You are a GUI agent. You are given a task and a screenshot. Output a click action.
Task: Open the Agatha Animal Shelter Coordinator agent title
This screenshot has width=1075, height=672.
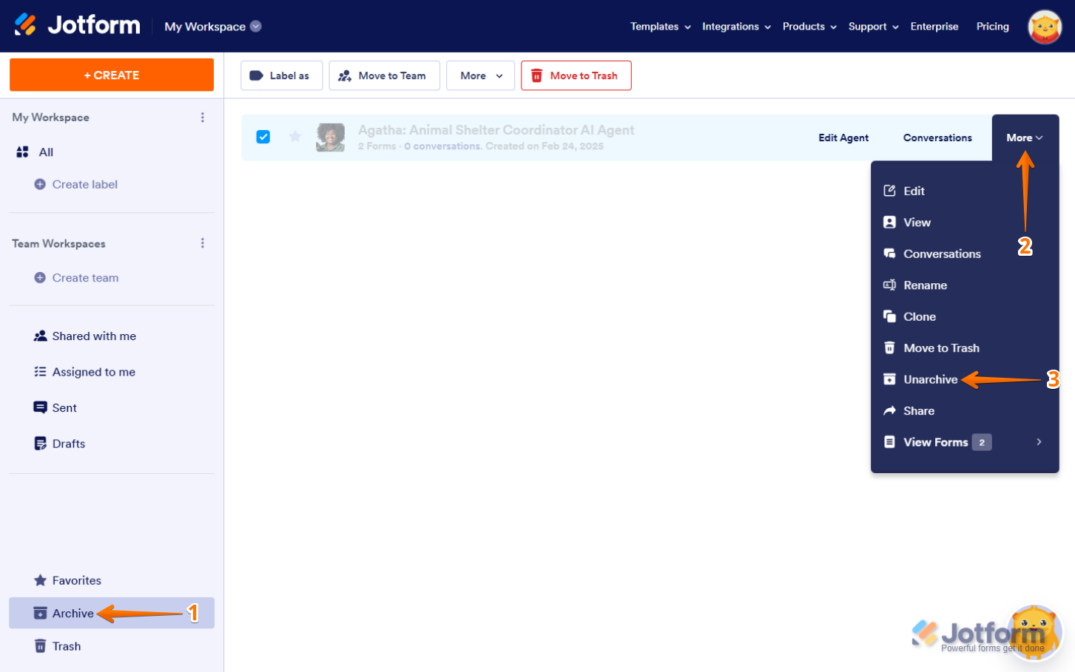click(496, 130)
